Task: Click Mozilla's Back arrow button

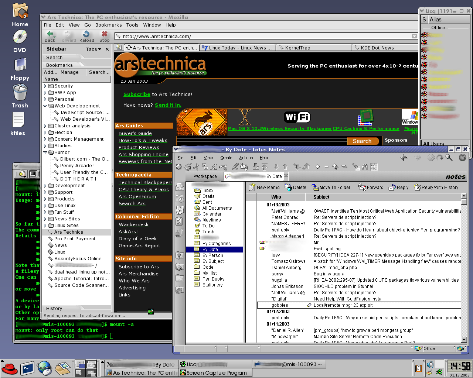Action: [50, 36]
